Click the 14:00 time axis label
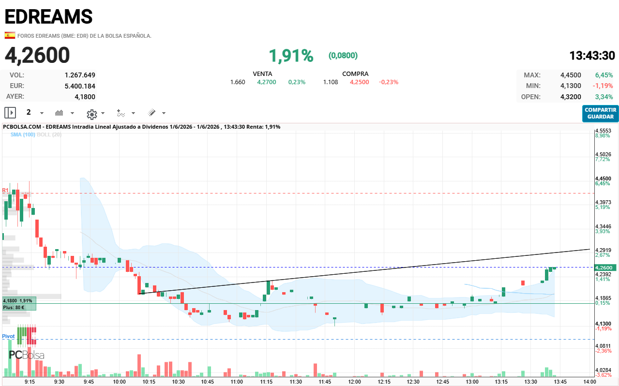619x386 pixels. 589,382
